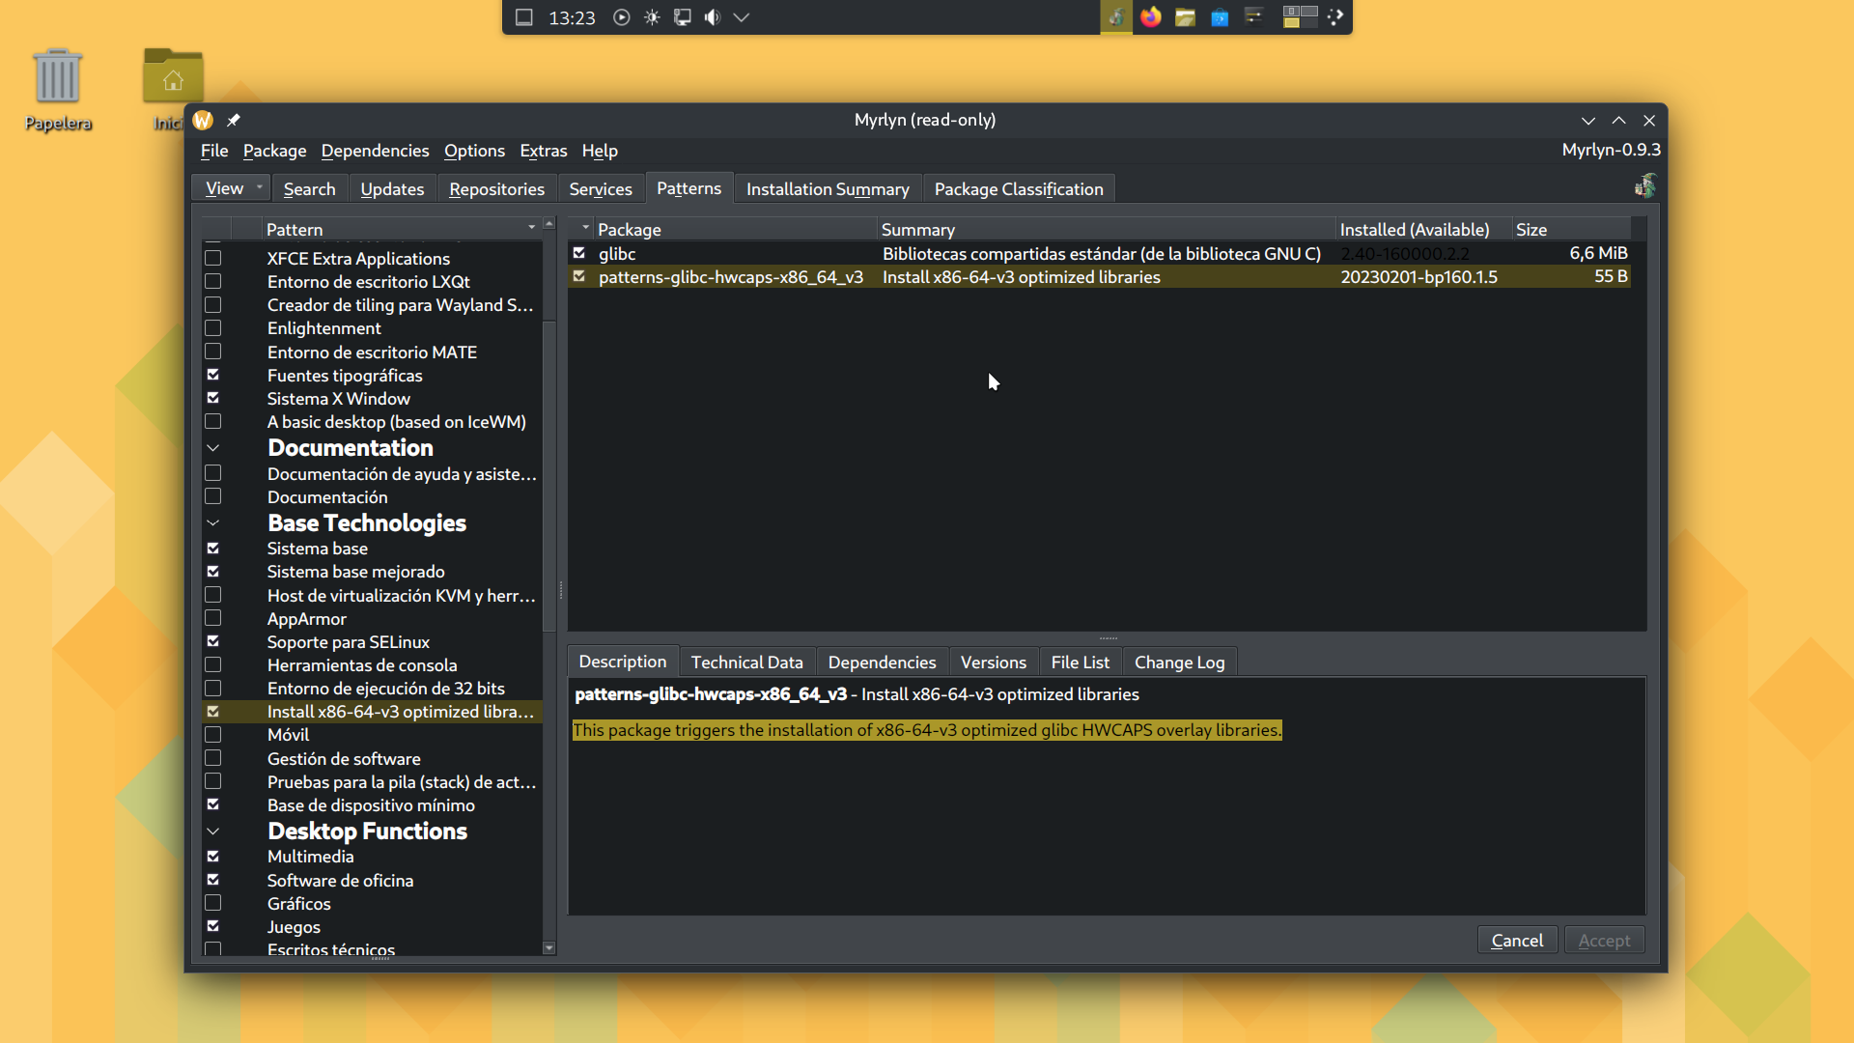This screenshot has width=1854, height=1043.
Task: Open the Options menu
Action: pos(474,151)
